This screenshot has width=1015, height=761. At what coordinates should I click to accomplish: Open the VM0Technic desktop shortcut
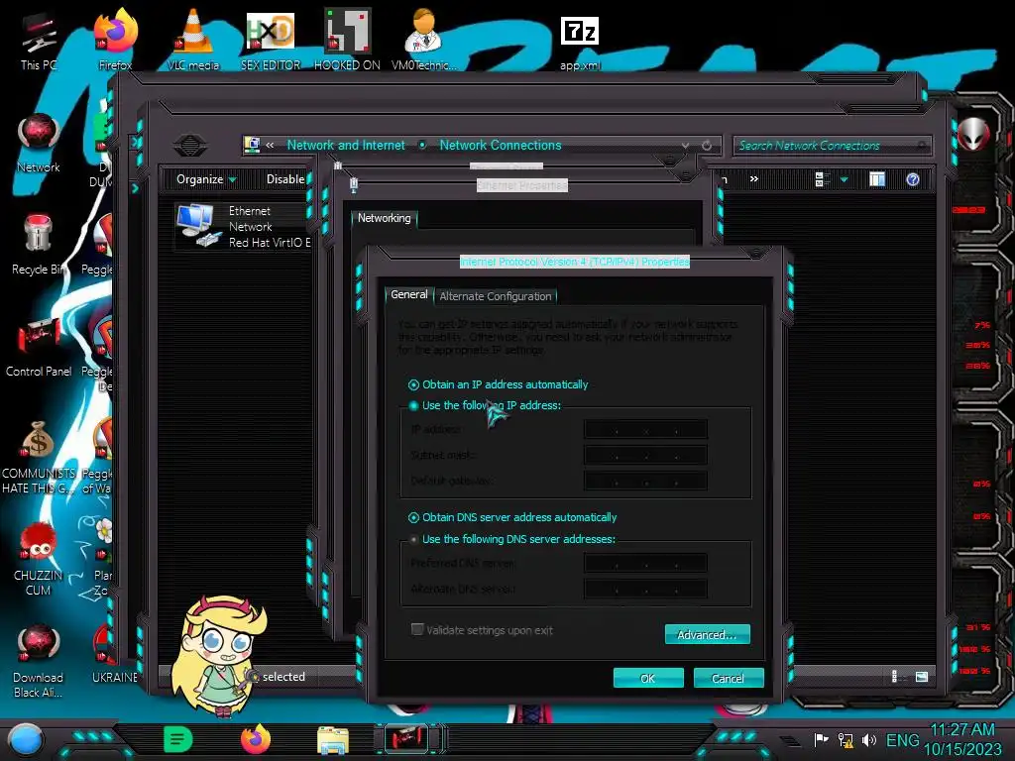click(424, 40)
